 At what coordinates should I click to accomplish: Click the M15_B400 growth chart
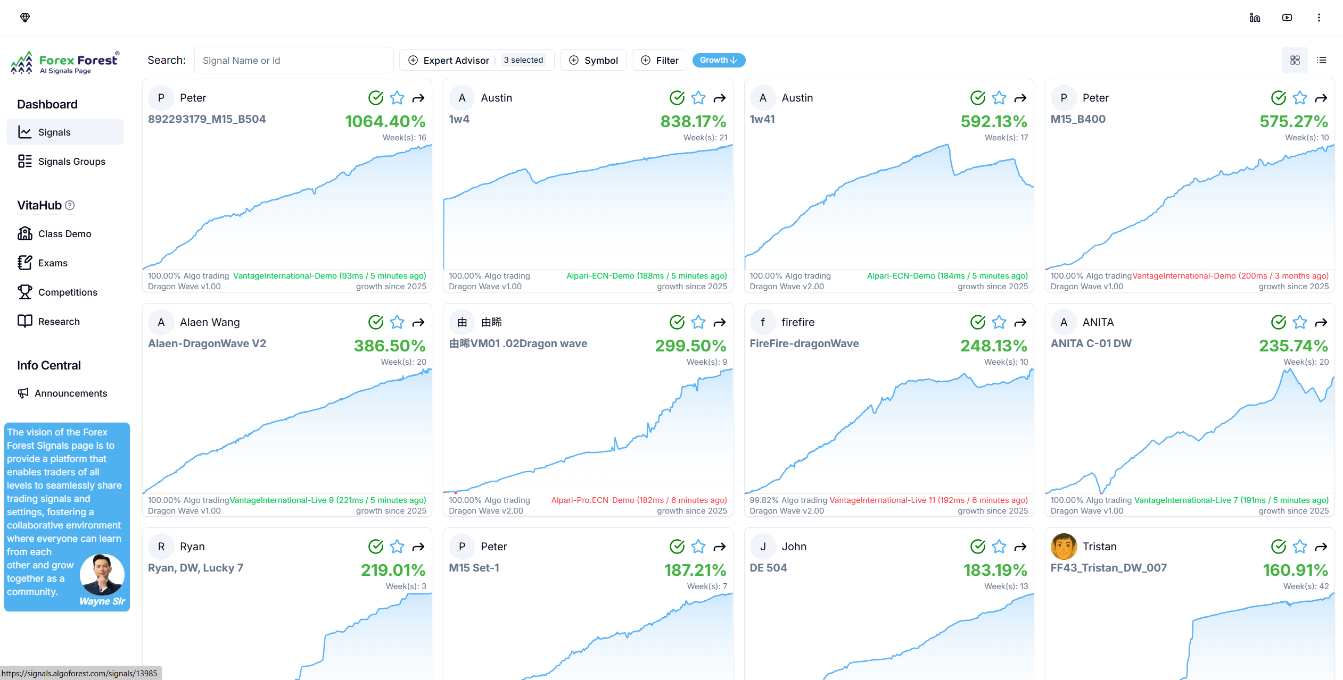point(1190,207)
